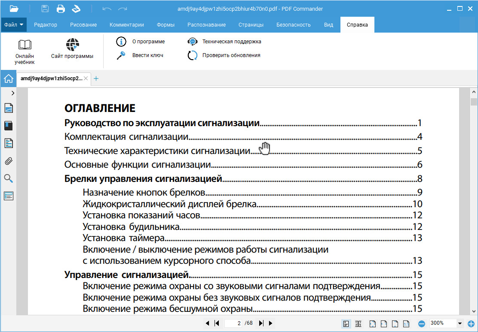Open the program website (Сайт программы)

tap(72, 48)
